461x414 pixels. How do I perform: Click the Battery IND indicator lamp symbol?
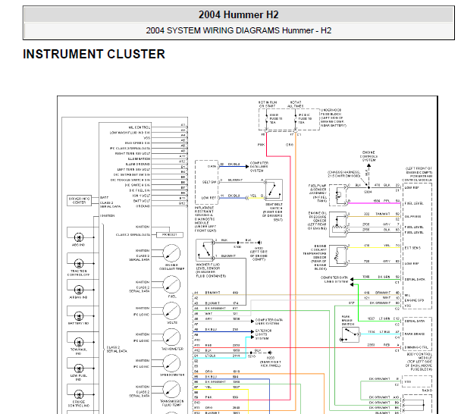[79, 315]
